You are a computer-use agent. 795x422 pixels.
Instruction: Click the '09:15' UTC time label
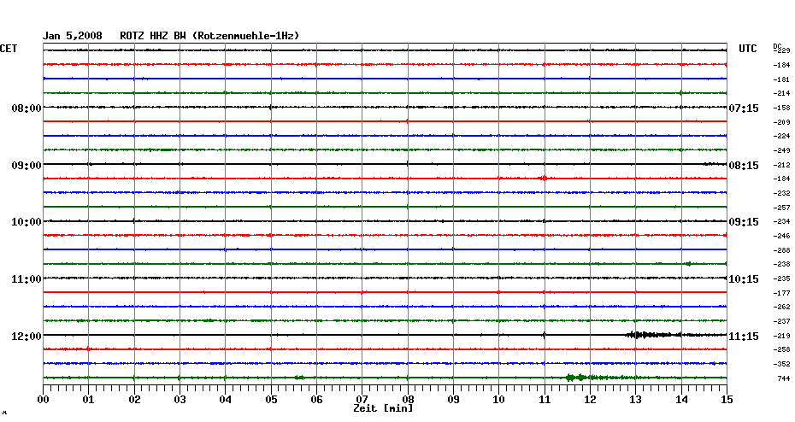tap(744, 222)
